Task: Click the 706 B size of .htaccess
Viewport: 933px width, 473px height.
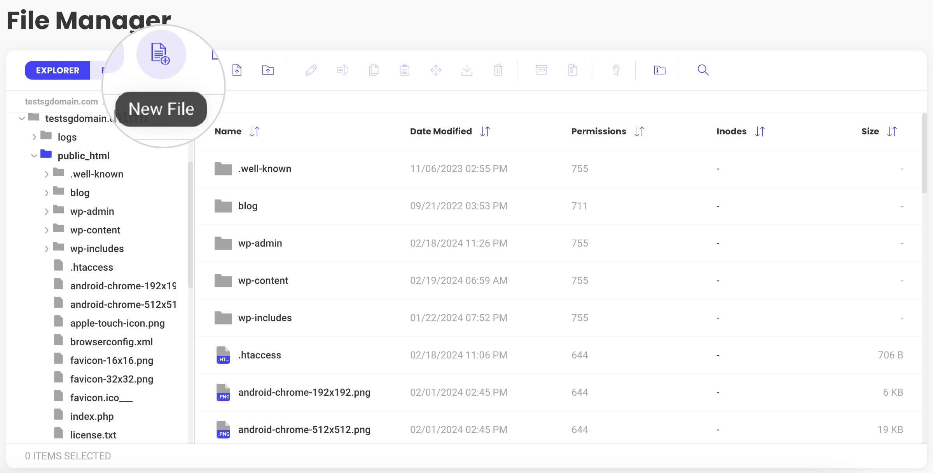Action: (890, 355)
